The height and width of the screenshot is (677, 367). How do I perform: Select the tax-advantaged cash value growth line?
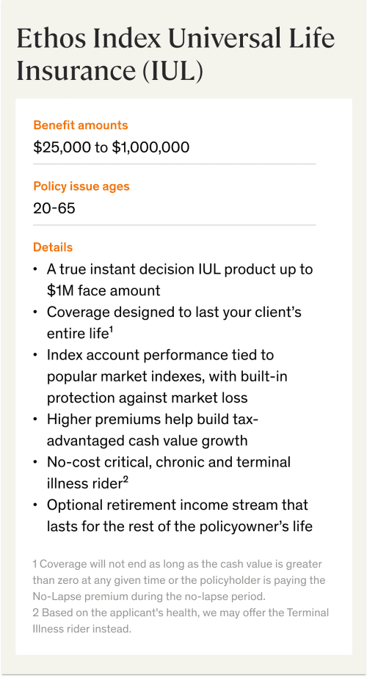tap(148, 441)
